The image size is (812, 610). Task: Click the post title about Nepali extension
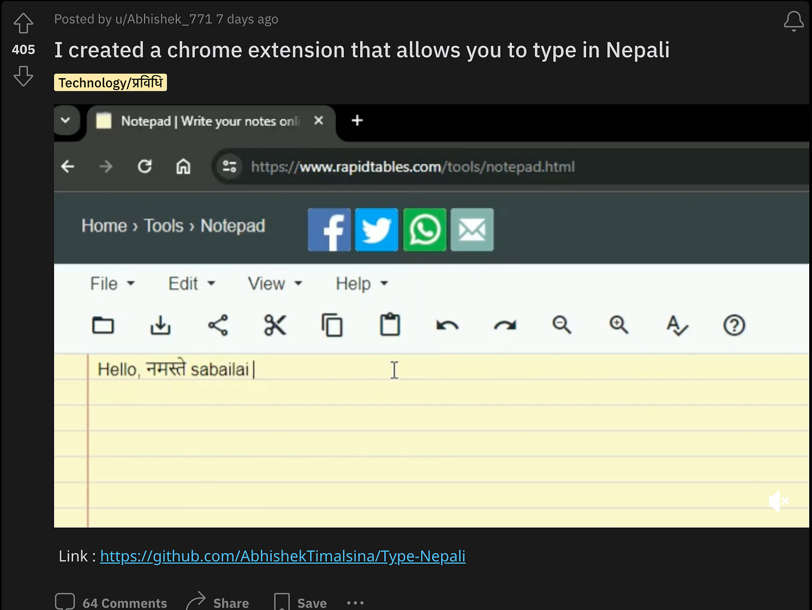pyautogui.click(x=362, y=50)
